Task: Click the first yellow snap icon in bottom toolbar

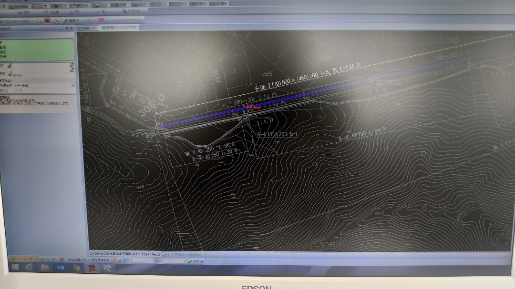Action: pyautogui.click(x=13, y=259)
